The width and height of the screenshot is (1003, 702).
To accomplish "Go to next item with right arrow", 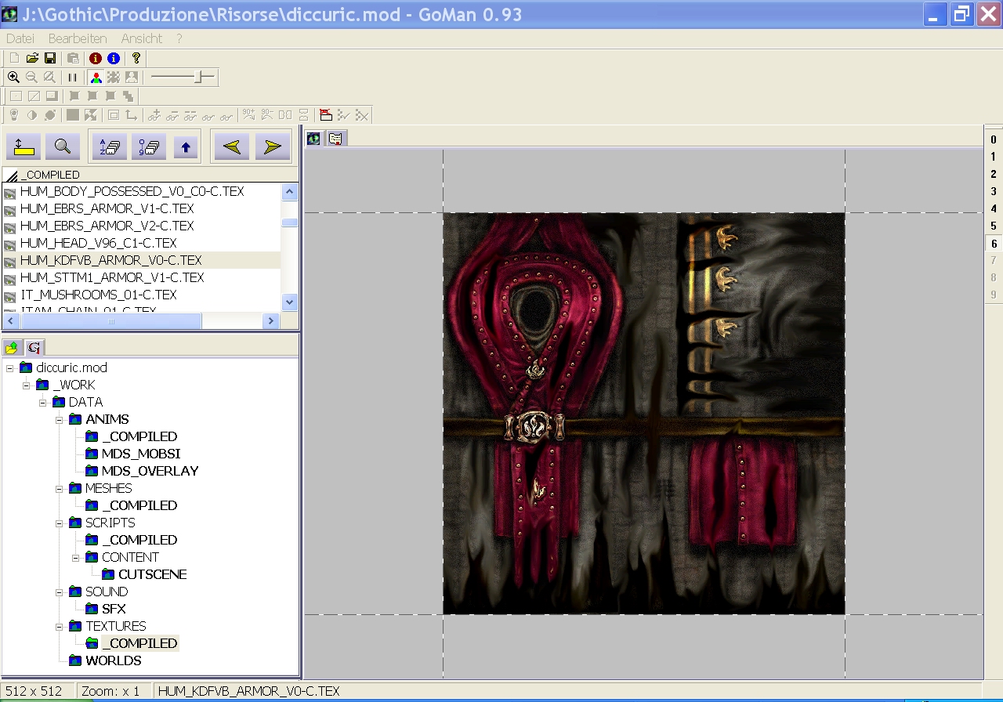I will [273, 147].
